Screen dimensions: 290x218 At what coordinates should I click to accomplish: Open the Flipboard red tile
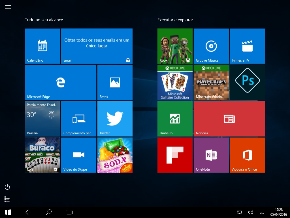point(175,155)
